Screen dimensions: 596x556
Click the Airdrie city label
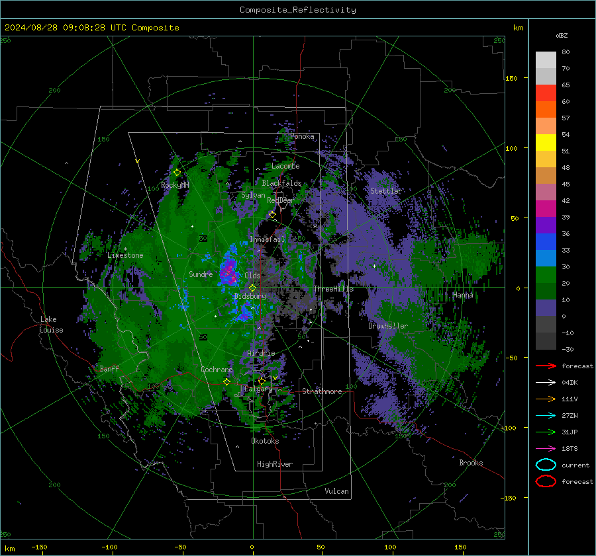pyautogui.click(x=261, y=353)
